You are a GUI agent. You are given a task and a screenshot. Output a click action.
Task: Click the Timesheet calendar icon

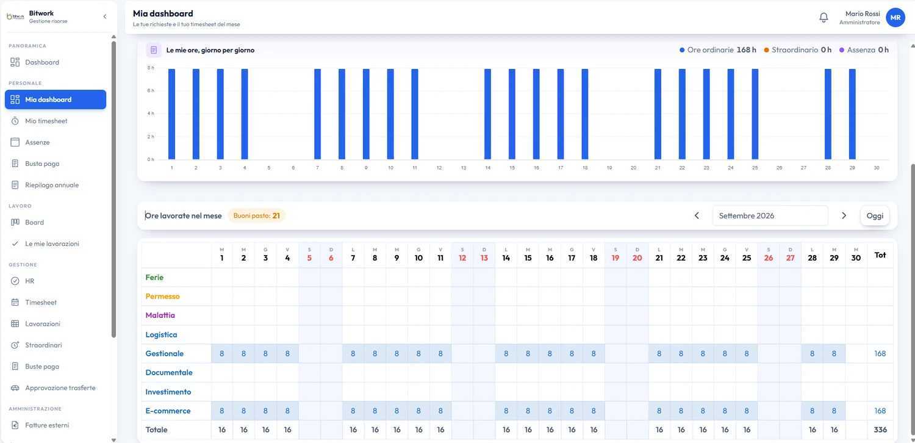tap(15, 302)
